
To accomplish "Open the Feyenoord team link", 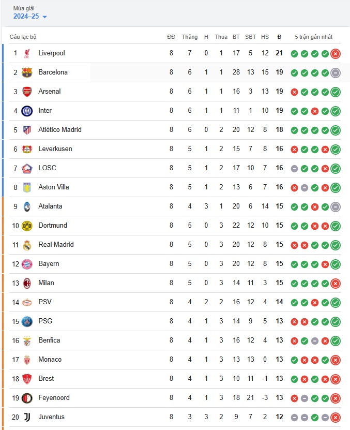I will tap(54, 397).
